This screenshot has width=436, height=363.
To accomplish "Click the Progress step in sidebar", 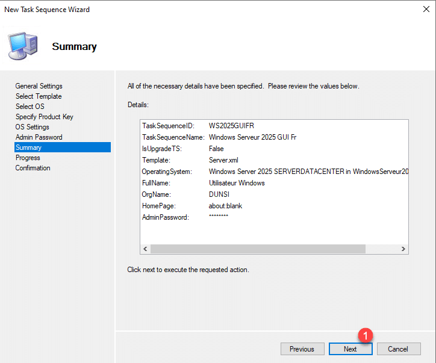I will (28, 158).
